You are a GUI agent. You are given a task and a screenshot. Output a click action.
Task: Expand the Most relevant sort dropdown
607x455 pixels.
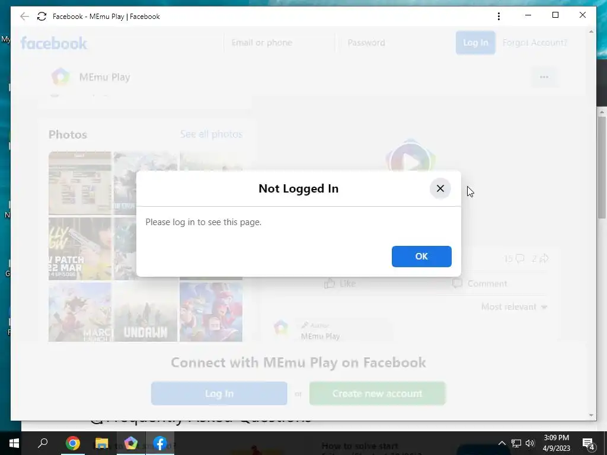click(x=514, y=307)
